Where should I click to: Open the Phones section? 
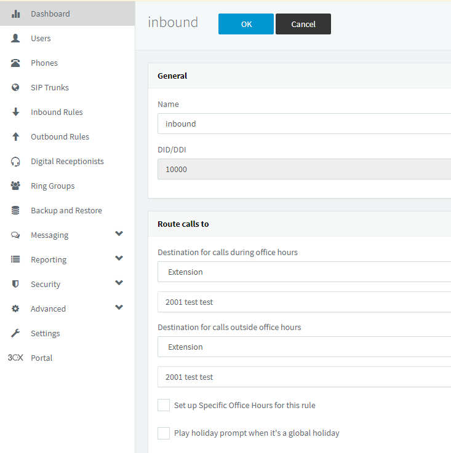68,63
